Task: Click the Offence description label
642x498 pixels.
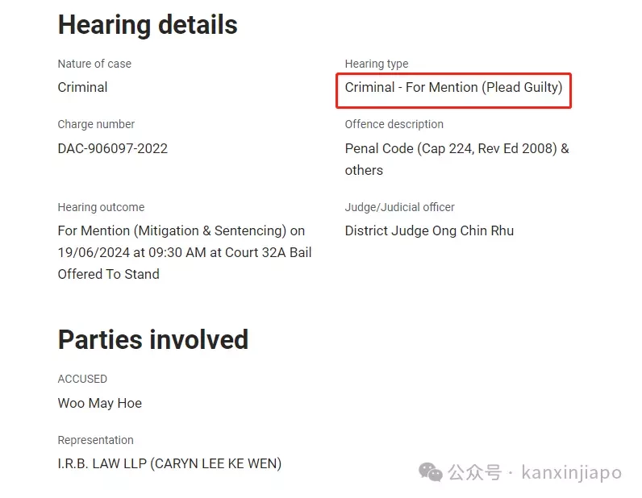Action: 394,124
